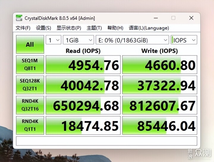Start the RND4K Q1T1 test
The width and height of the screenshot is (214, 162).
30,125
